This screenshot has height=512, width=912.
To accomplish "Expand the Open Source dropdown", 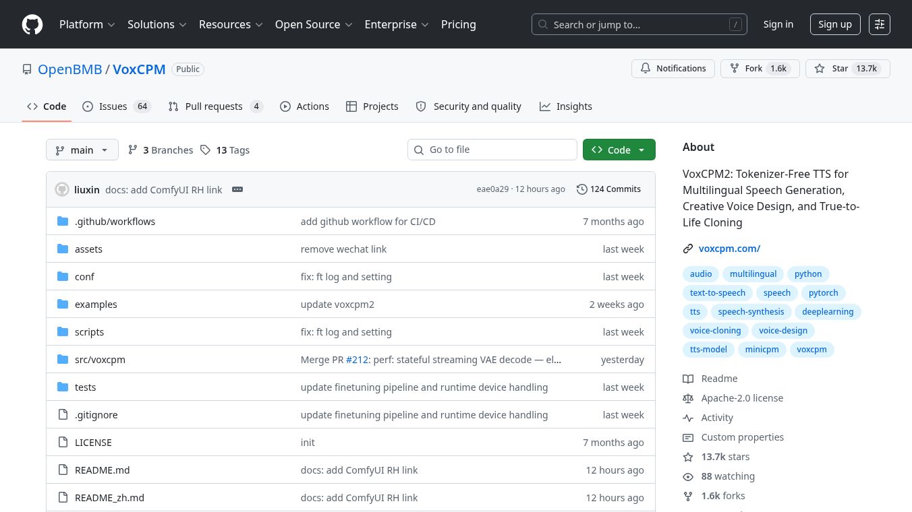I will click(x=314, y=24).
